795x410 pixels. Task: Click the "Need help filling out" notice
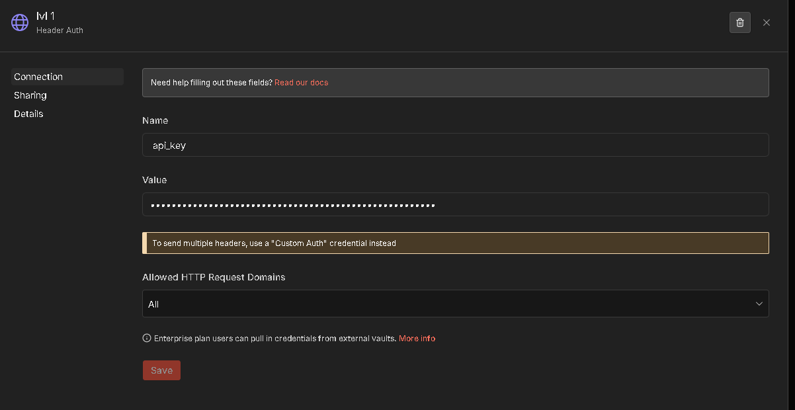[x=211, y=83]
